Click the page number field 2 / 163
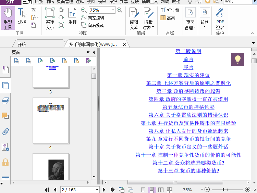Viewport: 257px width, 193px height. pyautogui.click(x=80, y=190)
